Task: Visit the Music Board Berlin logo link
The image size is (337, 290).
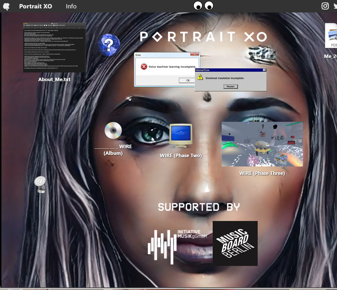Action: (235, 243)
